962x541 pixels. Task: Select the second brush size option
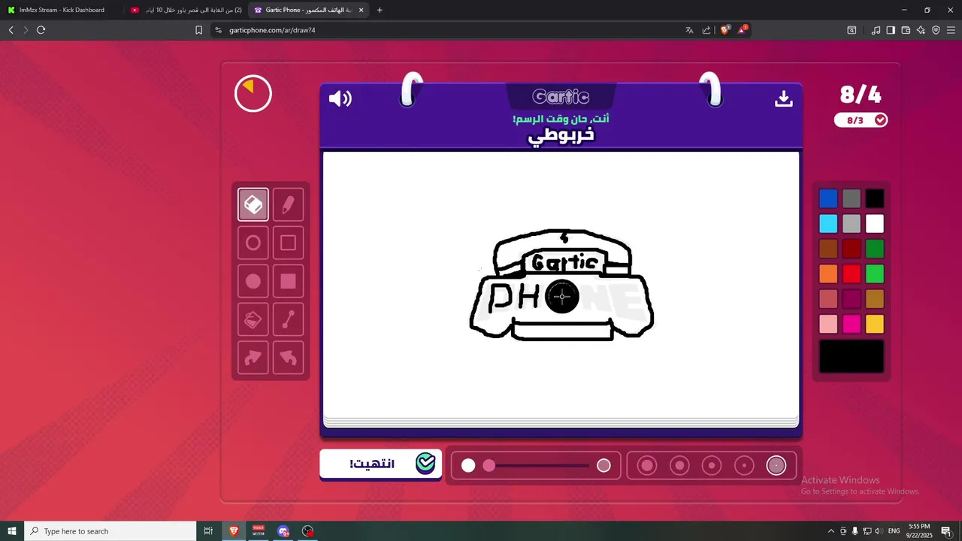(744, 466)
